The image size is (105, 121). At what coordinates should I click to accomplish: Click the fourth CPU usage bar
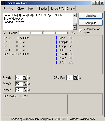62,33
